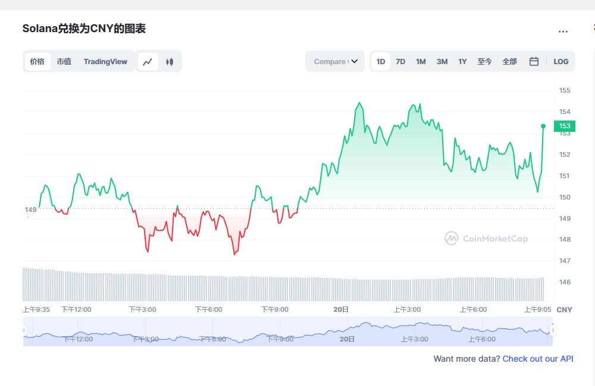Select the 1Y range button
The width and height of the screenshot is (595, 386).
tap(463, 61)
